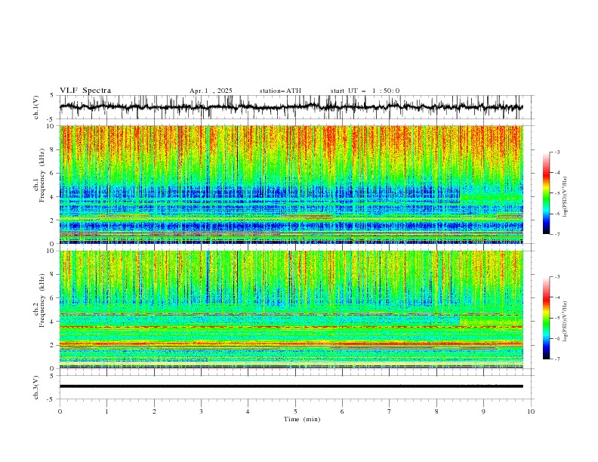
Task: Click the time axis tick label "1"
Action: [106, 411]
